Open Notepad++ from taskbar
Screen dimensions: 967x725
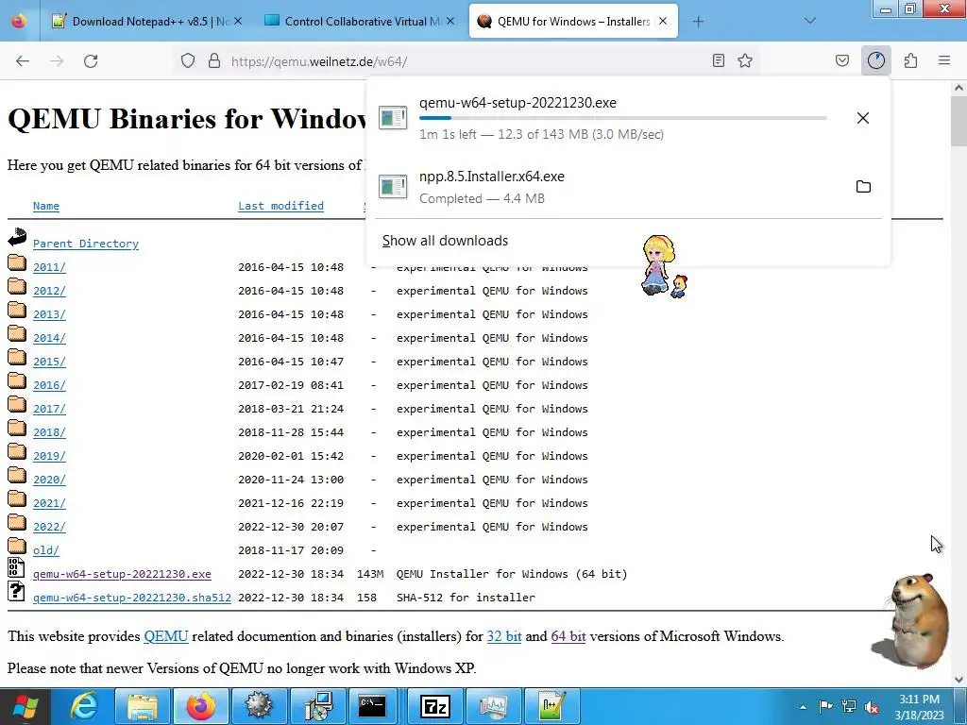[551, 706]
